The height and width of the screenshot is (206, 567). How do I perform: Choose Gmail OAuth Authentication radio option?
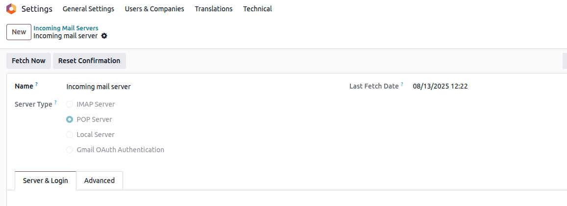coord(70,150)
